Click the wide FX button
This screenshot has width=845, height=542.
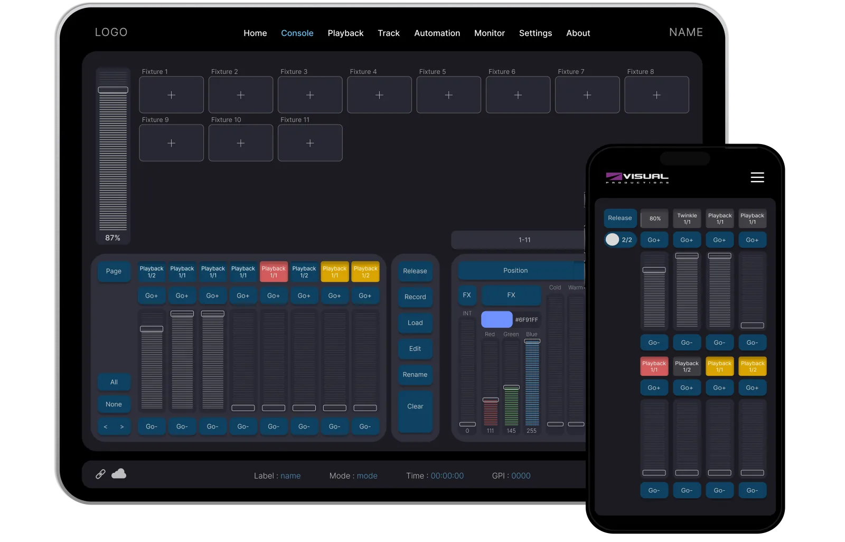(511, 295)
